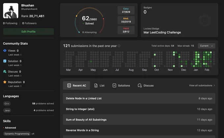The height and width of the screenshot is (138, 224).
Task: Click the submissions info icon
Action: [x=119, y=46]
